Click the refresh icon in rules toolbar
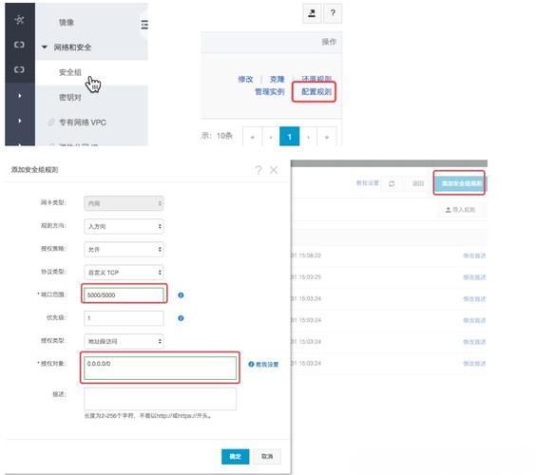Image resolution: width=536 pixels, height=475 pixels. click(392, 183)
